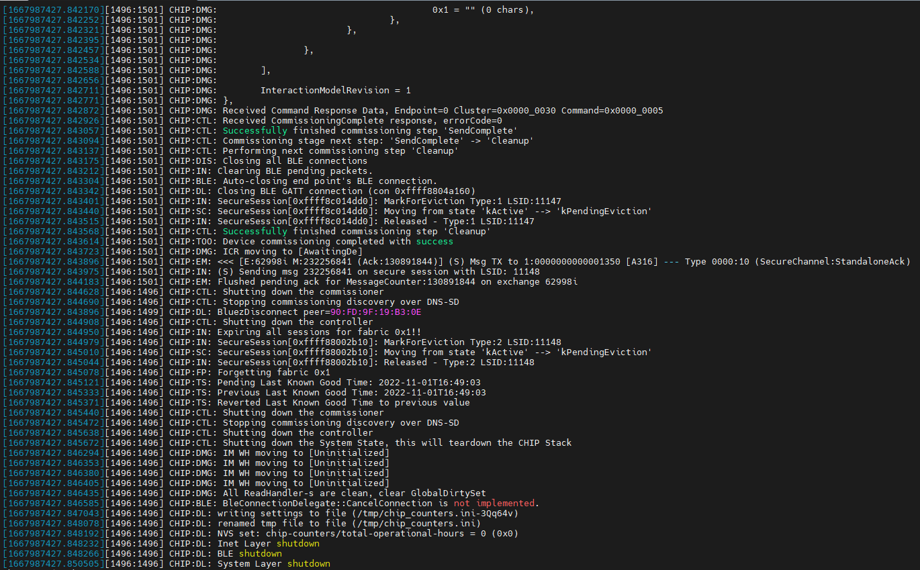Viewport: 920px width, 570px height.
Task: Click 'renamed tmp file to file (/tmp/chip_counters.ini)' line
Action: point(242,524)
